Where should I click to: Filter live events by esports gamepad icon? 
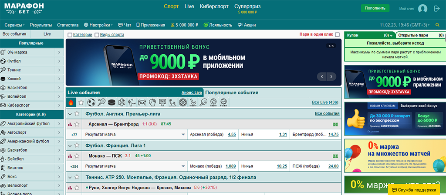(x=142, y=102)
